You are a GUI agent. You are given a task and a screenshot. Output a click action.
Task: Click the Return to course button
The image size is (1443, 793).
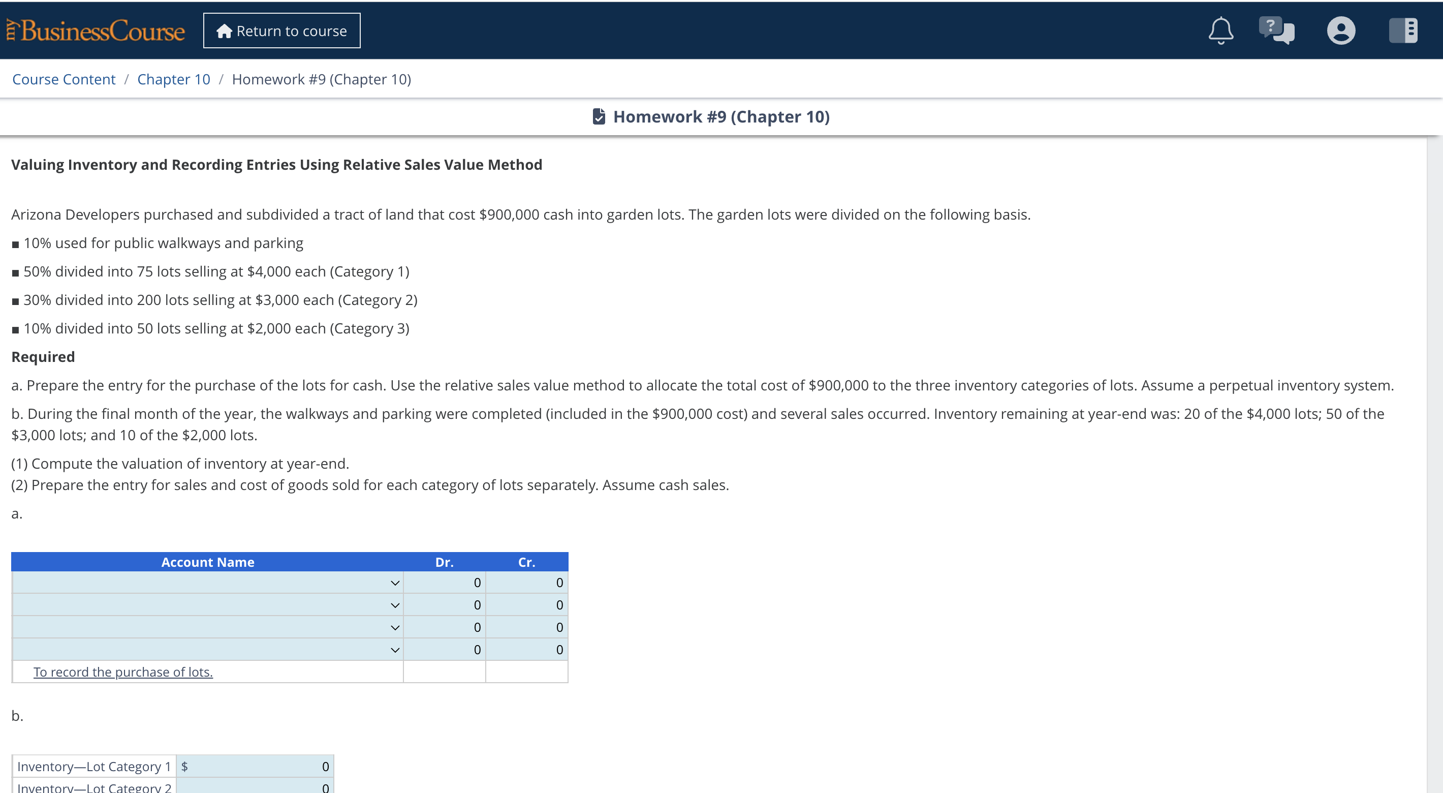(282, 30)
